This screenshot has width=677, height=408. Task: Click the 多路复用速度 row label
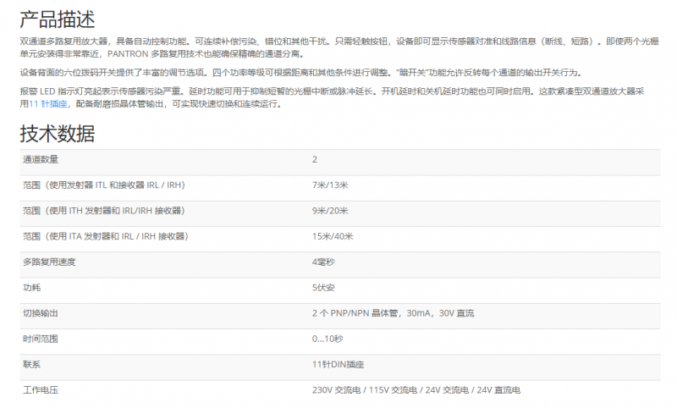coord(49,262)
